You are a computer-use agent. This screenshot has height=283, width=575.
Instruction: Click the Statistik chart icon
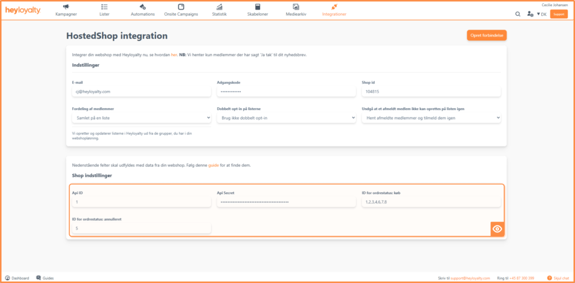(220, 7)
